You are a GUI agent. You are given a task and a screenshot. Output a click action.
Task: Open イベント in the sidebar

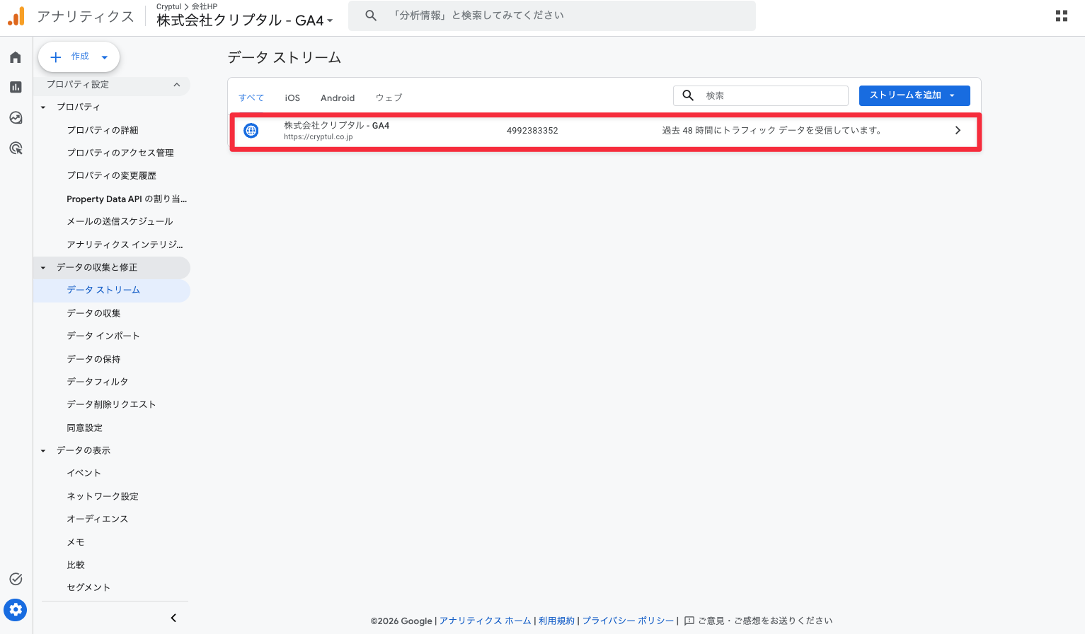point(84,473)
